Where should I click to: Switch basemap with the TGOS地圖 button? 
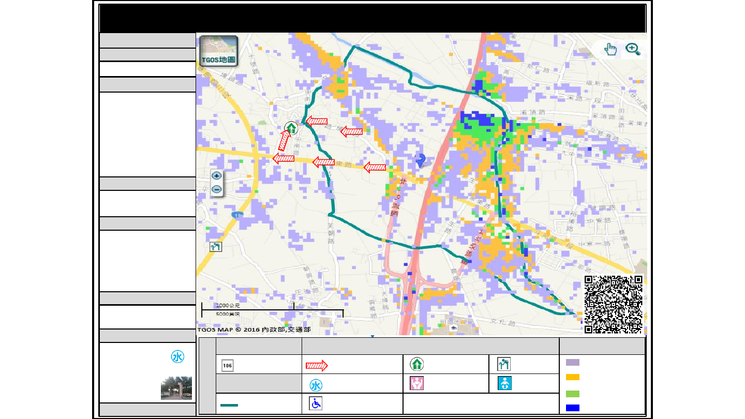pos(218,51)
